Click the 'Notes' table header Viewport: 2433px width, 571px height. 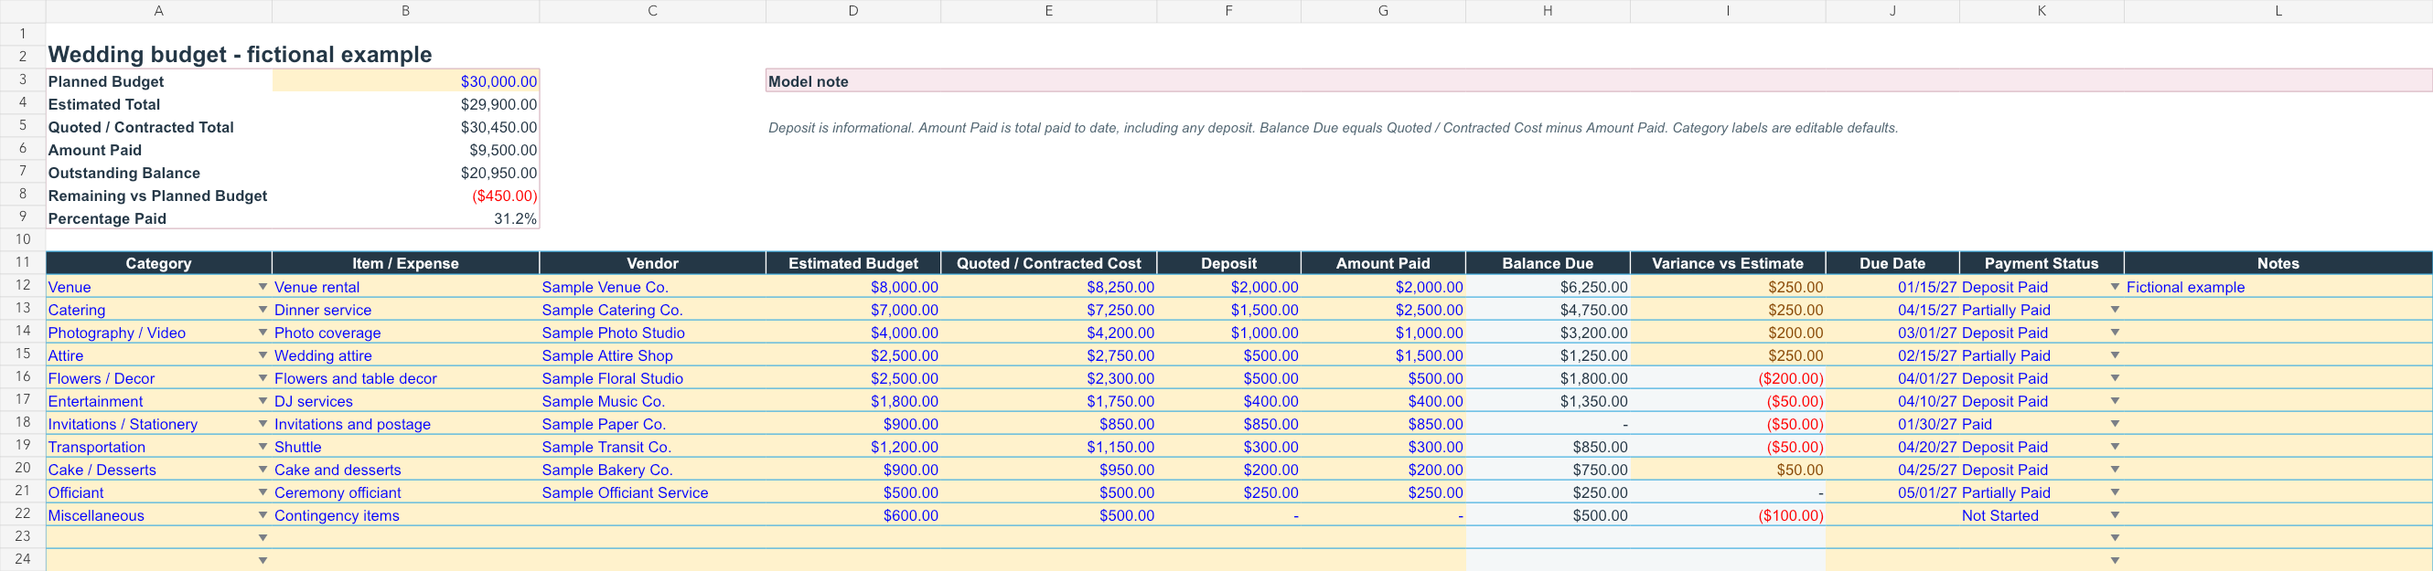click(2278, 263)
